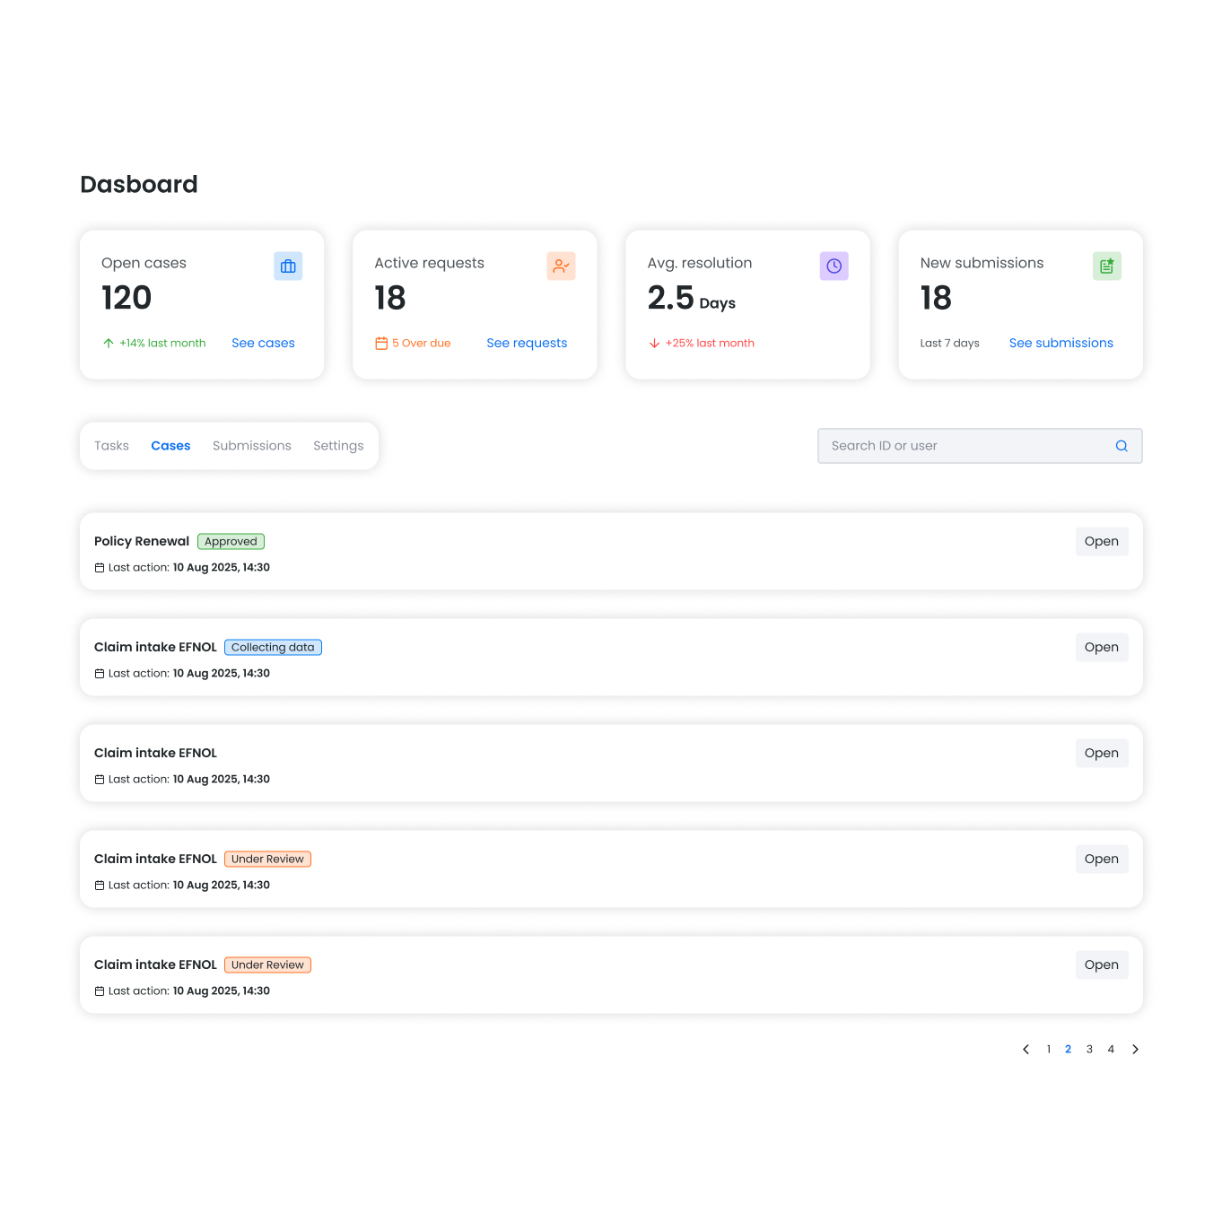Go to the previous page with left chevron

[1026, 1050]
